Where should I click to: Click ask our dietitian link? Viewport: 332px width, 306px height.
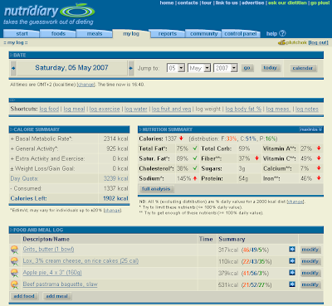click(x=287, y=2)
